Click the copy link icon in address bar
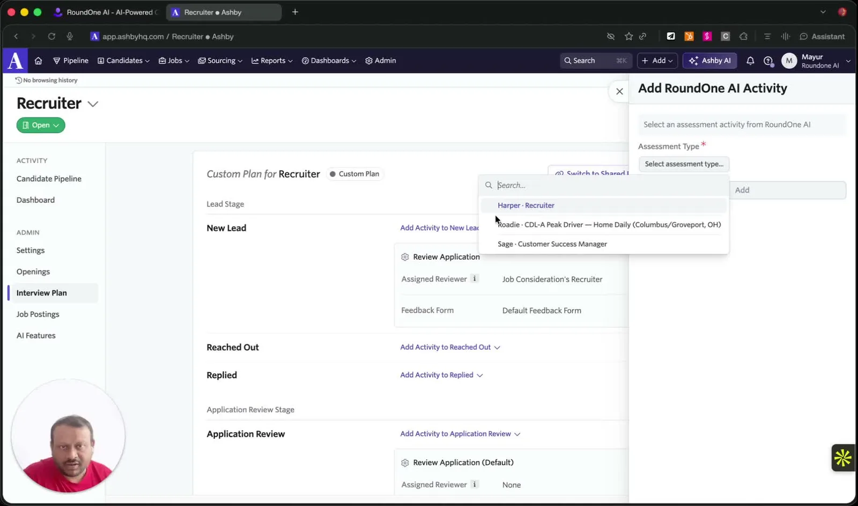Viewport: 858px width, 506px height. coord(642,36)
